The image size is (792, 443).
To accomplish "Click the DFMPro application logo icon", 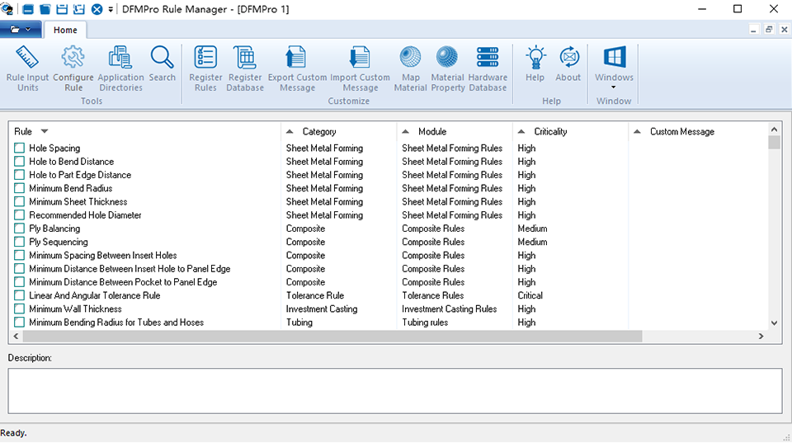I will click(x=7, y=9).
